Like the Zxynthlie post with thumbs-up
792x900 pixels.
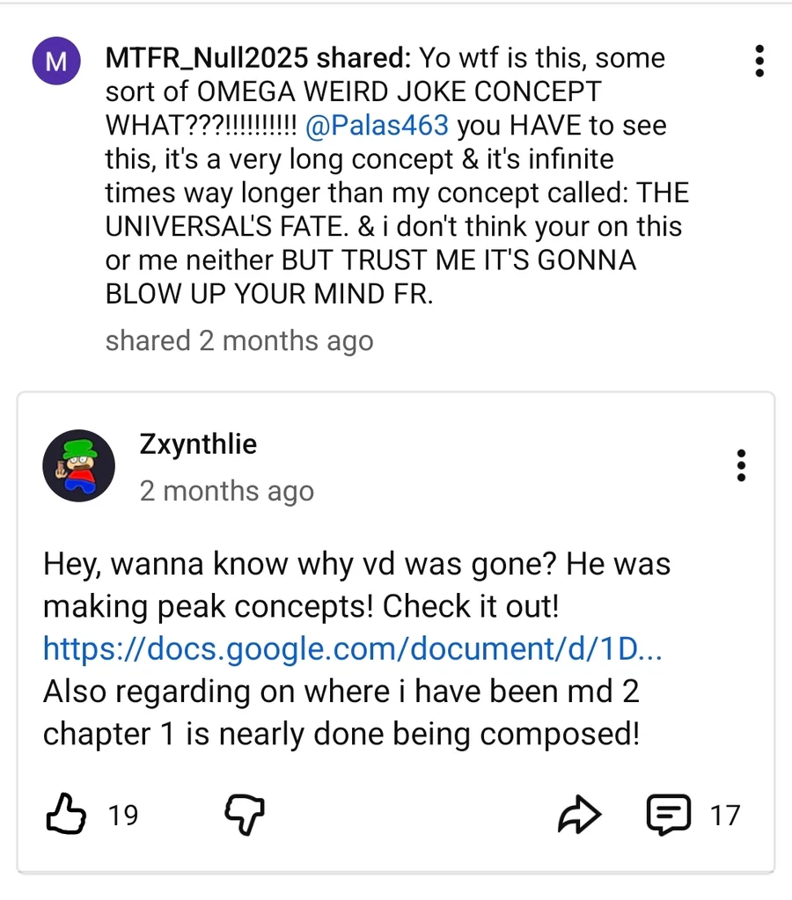(x=68, y=815)
